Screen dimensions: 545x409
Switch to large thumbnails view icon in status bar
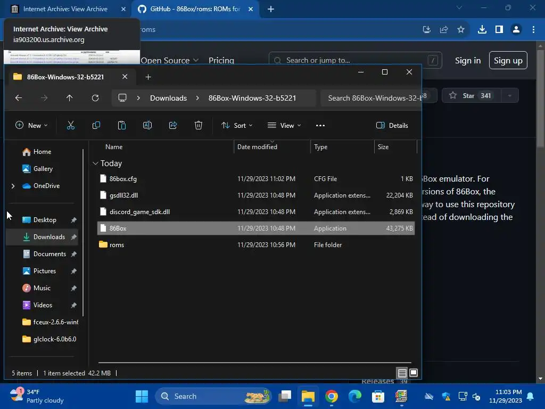pos(414,373)
